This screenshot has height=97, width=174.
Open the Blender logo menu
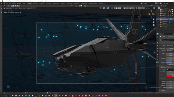(x=4, y=4)
